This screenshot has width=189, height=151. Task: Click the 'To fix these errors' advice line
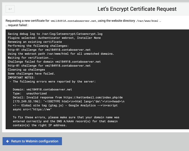coord(66,117)
